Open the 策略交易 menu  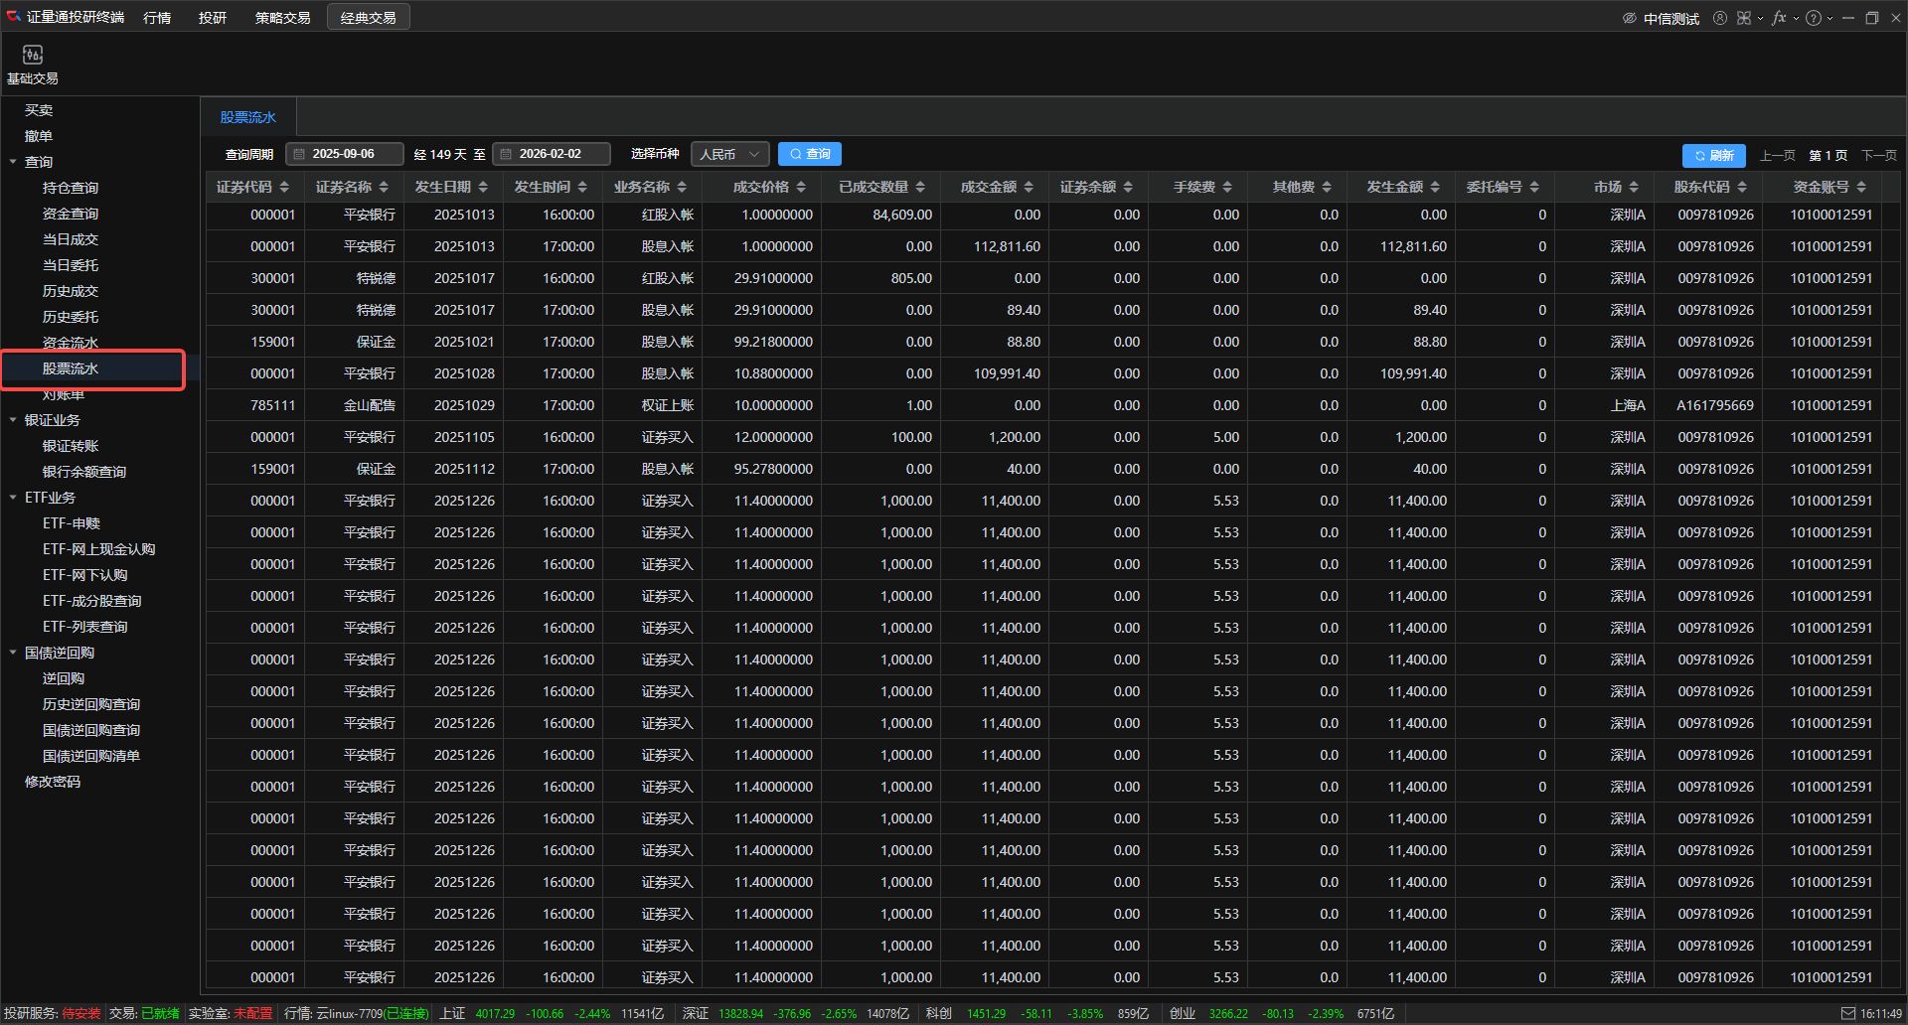pos(282,18)
